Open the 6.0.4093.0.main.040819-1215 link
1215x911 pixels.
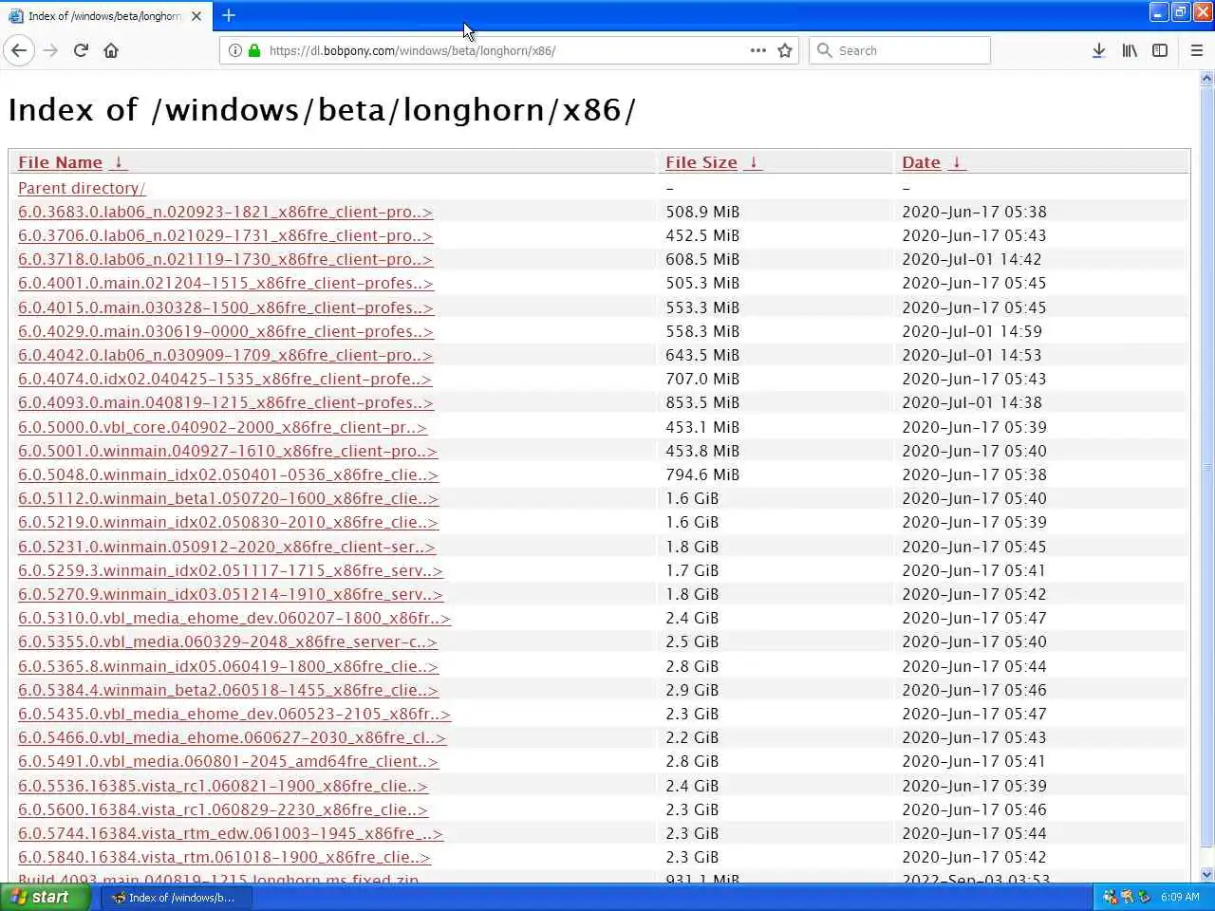pyautogui.click(x=225, y=402)
